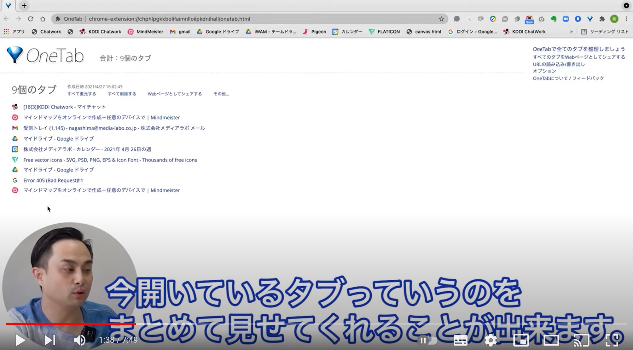Delete all tabs via すべて削除する
Screen dimensions: 633x350
pos(122,94)
